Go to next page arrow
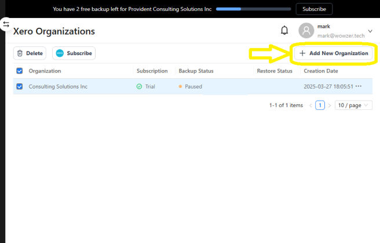 coord(329,105)
